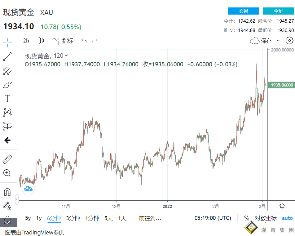Click the zoom-in magnifier tool
The width and height of the screenshot is (295, 236).
click(x=7, y=173)
